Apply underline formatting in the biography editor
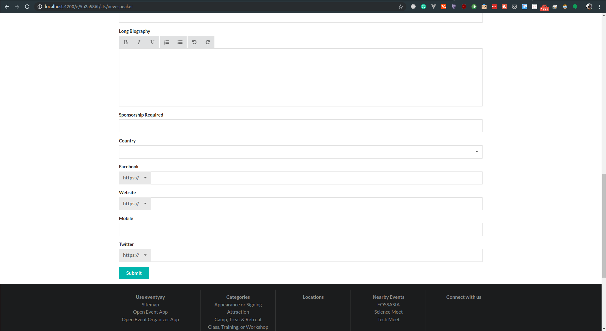 point(152,42)
